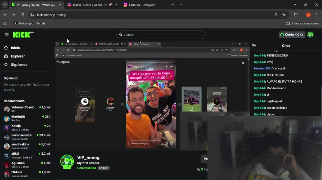322x180 pixels.
Task: Open a new browser tab
Action: 181,5
